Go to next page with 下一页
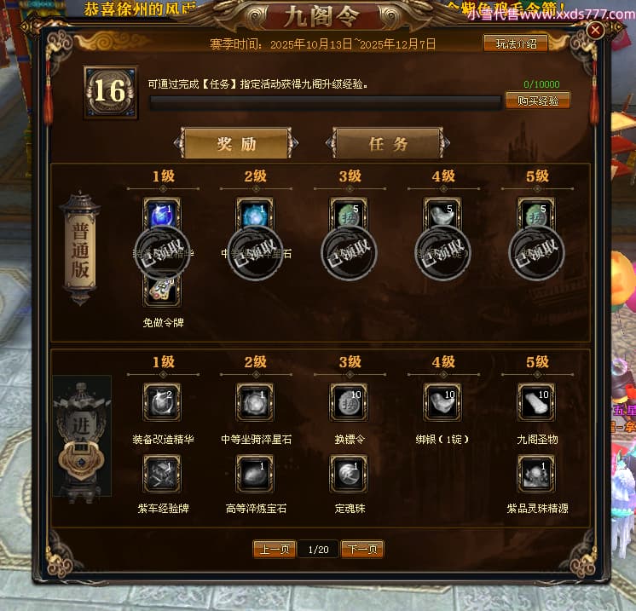 click(x=362, y=550)
